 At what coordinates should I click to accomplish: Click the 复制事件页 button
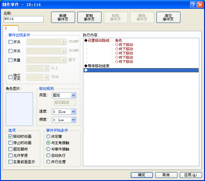click(x=89, y=17)
